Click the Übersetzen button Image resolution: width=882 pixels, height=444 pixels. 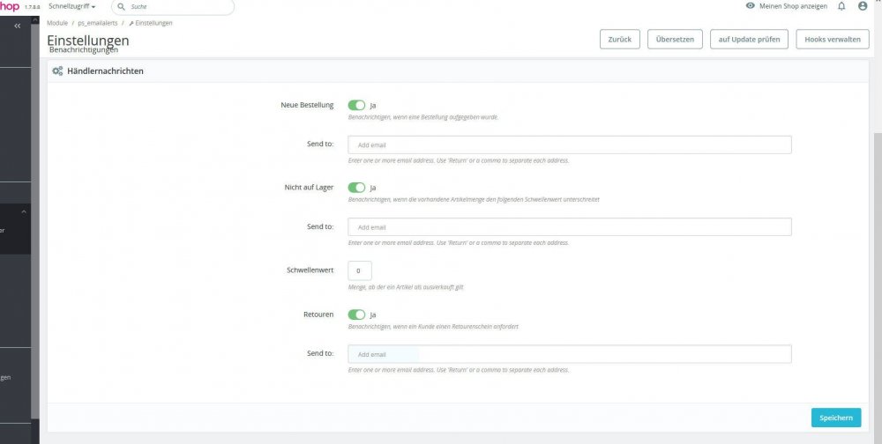point(675,40)
